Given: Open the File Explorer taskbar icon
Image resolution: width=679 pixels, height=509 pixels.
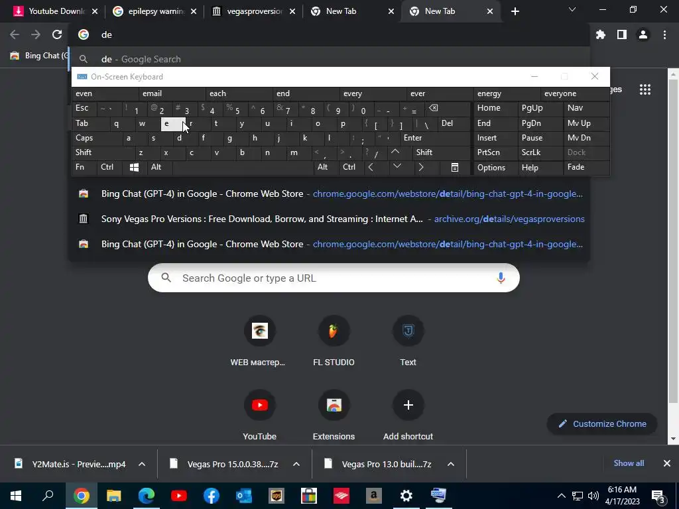Looking at the screenshot, I should 114,496.
